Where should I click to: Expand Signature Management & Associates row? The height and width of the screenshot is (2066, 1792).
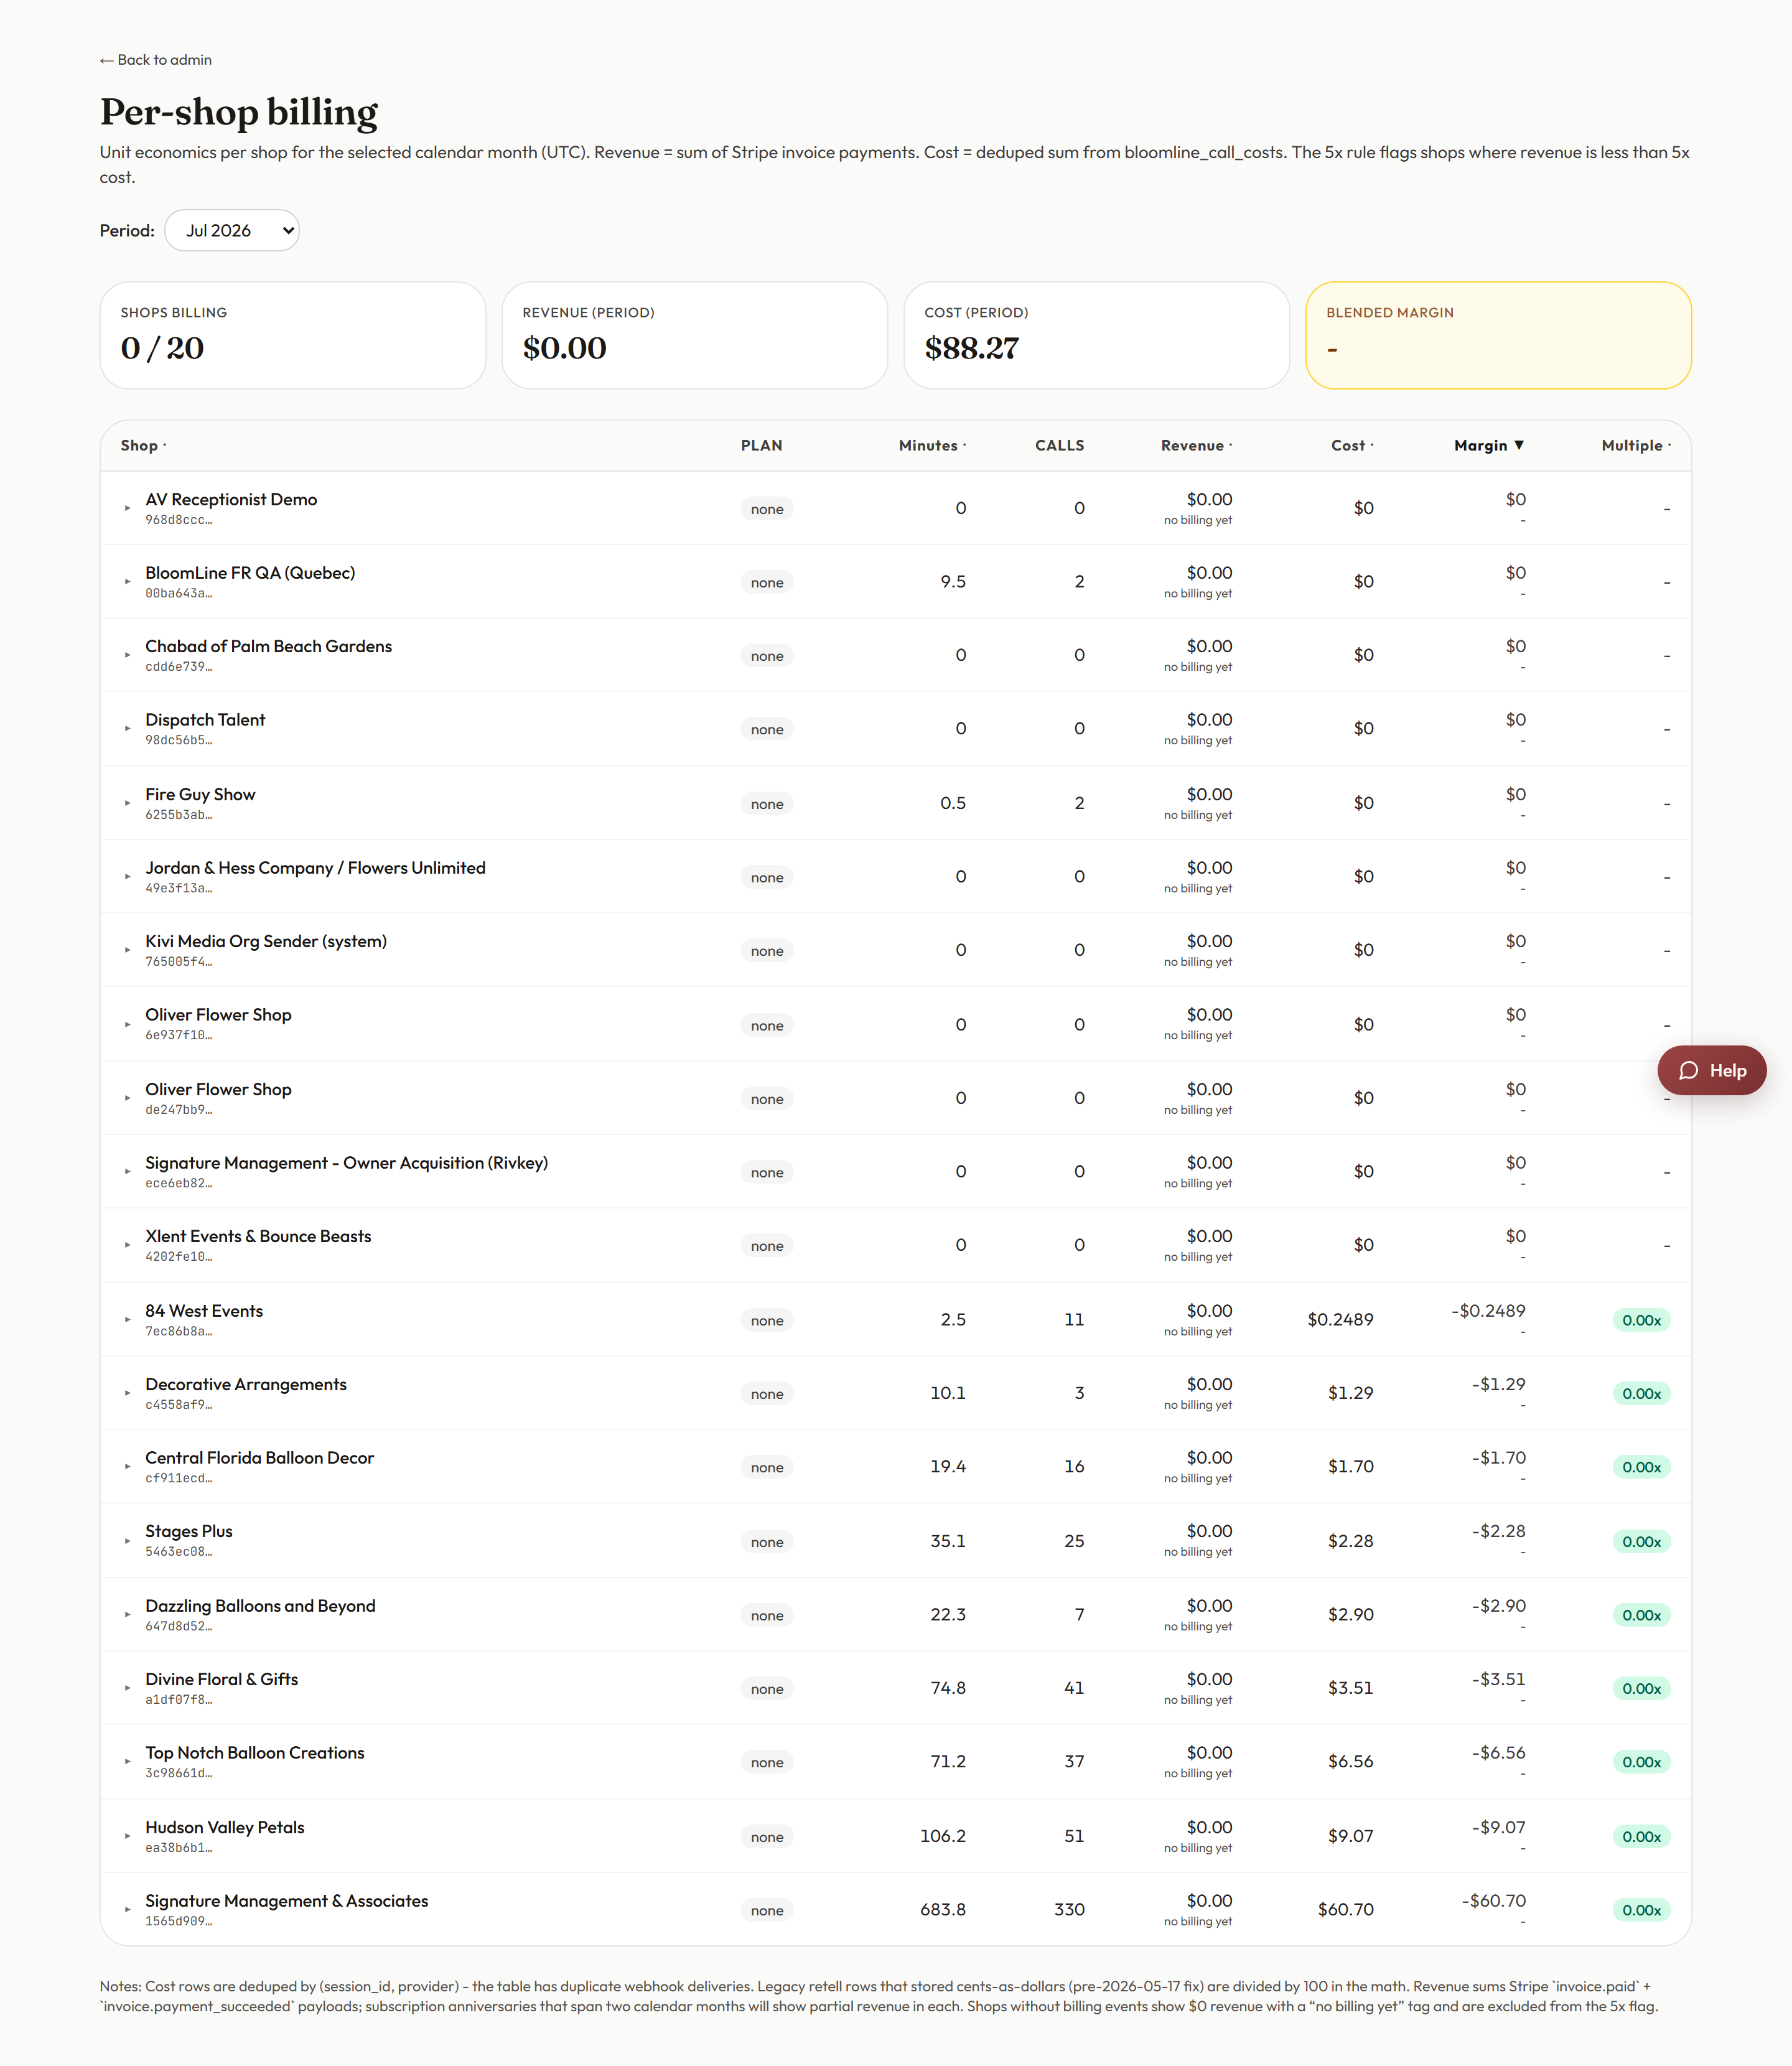pos(127,1910)
